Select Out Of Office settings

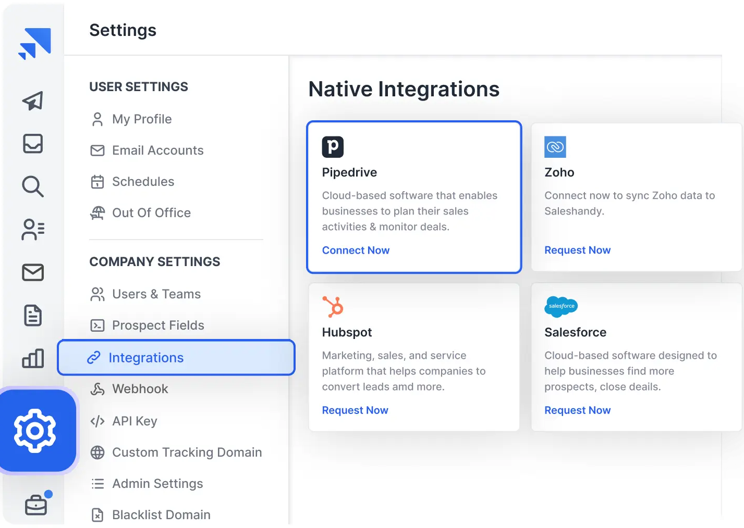pyautogui.click(x=152, y=213)
